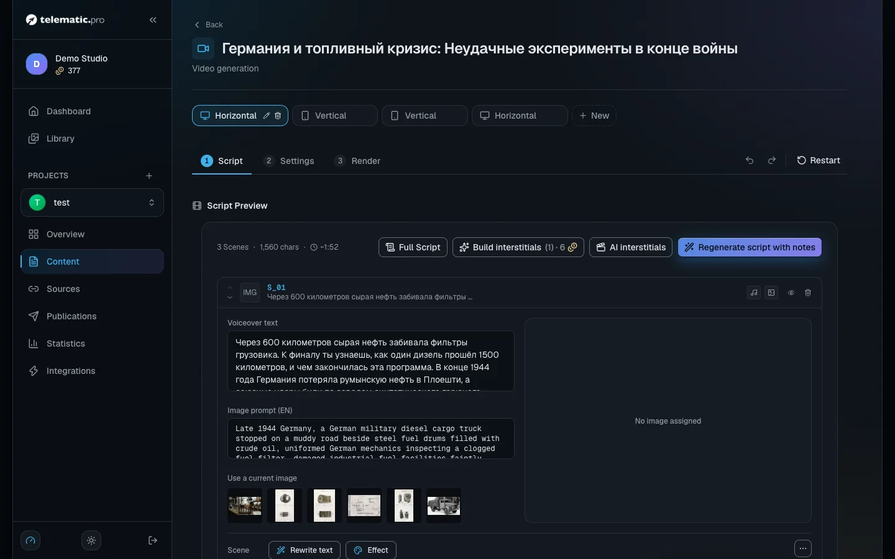The height and width of the screenshot is (559, 895).
Task: Click the speed gauge icon at sidebar bottom
Action: point(30,540)
